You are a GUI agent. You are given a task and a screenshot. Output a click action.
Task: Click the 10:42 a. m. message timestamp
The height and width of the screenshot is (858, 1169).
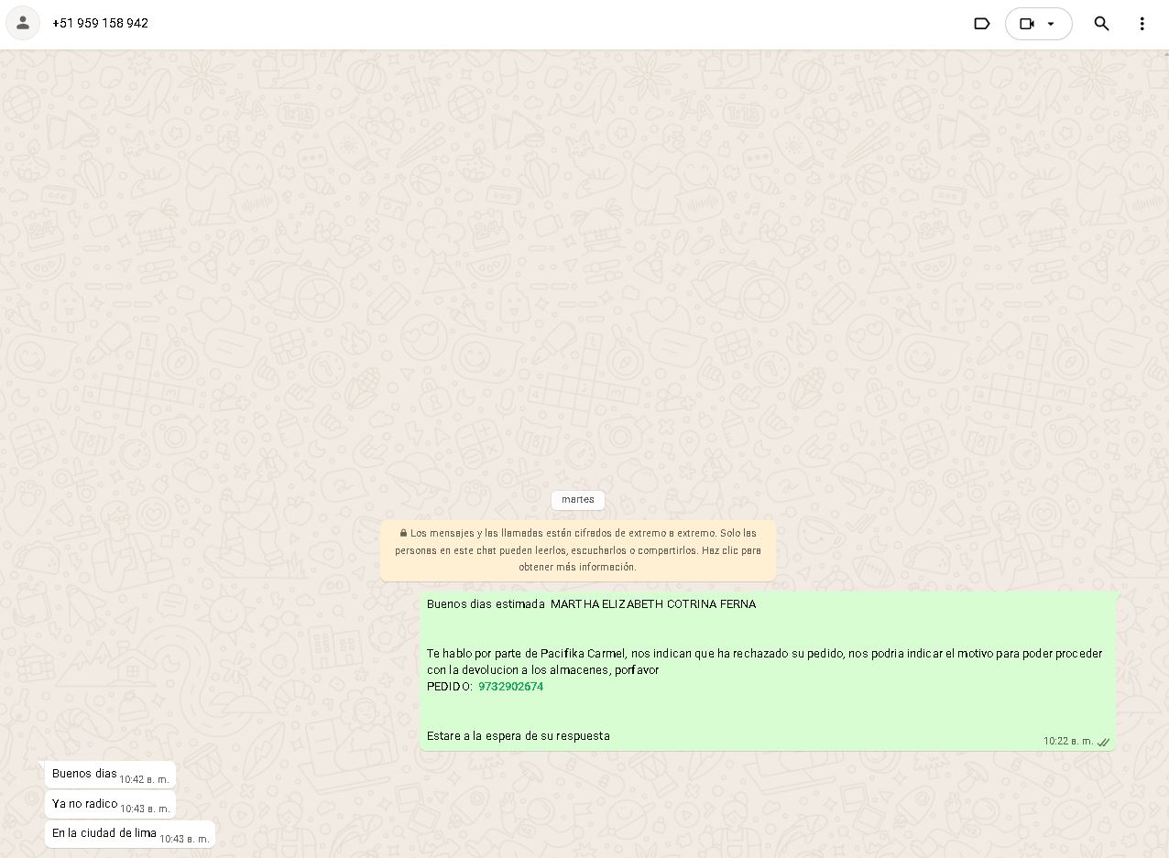tap(144, 779)
